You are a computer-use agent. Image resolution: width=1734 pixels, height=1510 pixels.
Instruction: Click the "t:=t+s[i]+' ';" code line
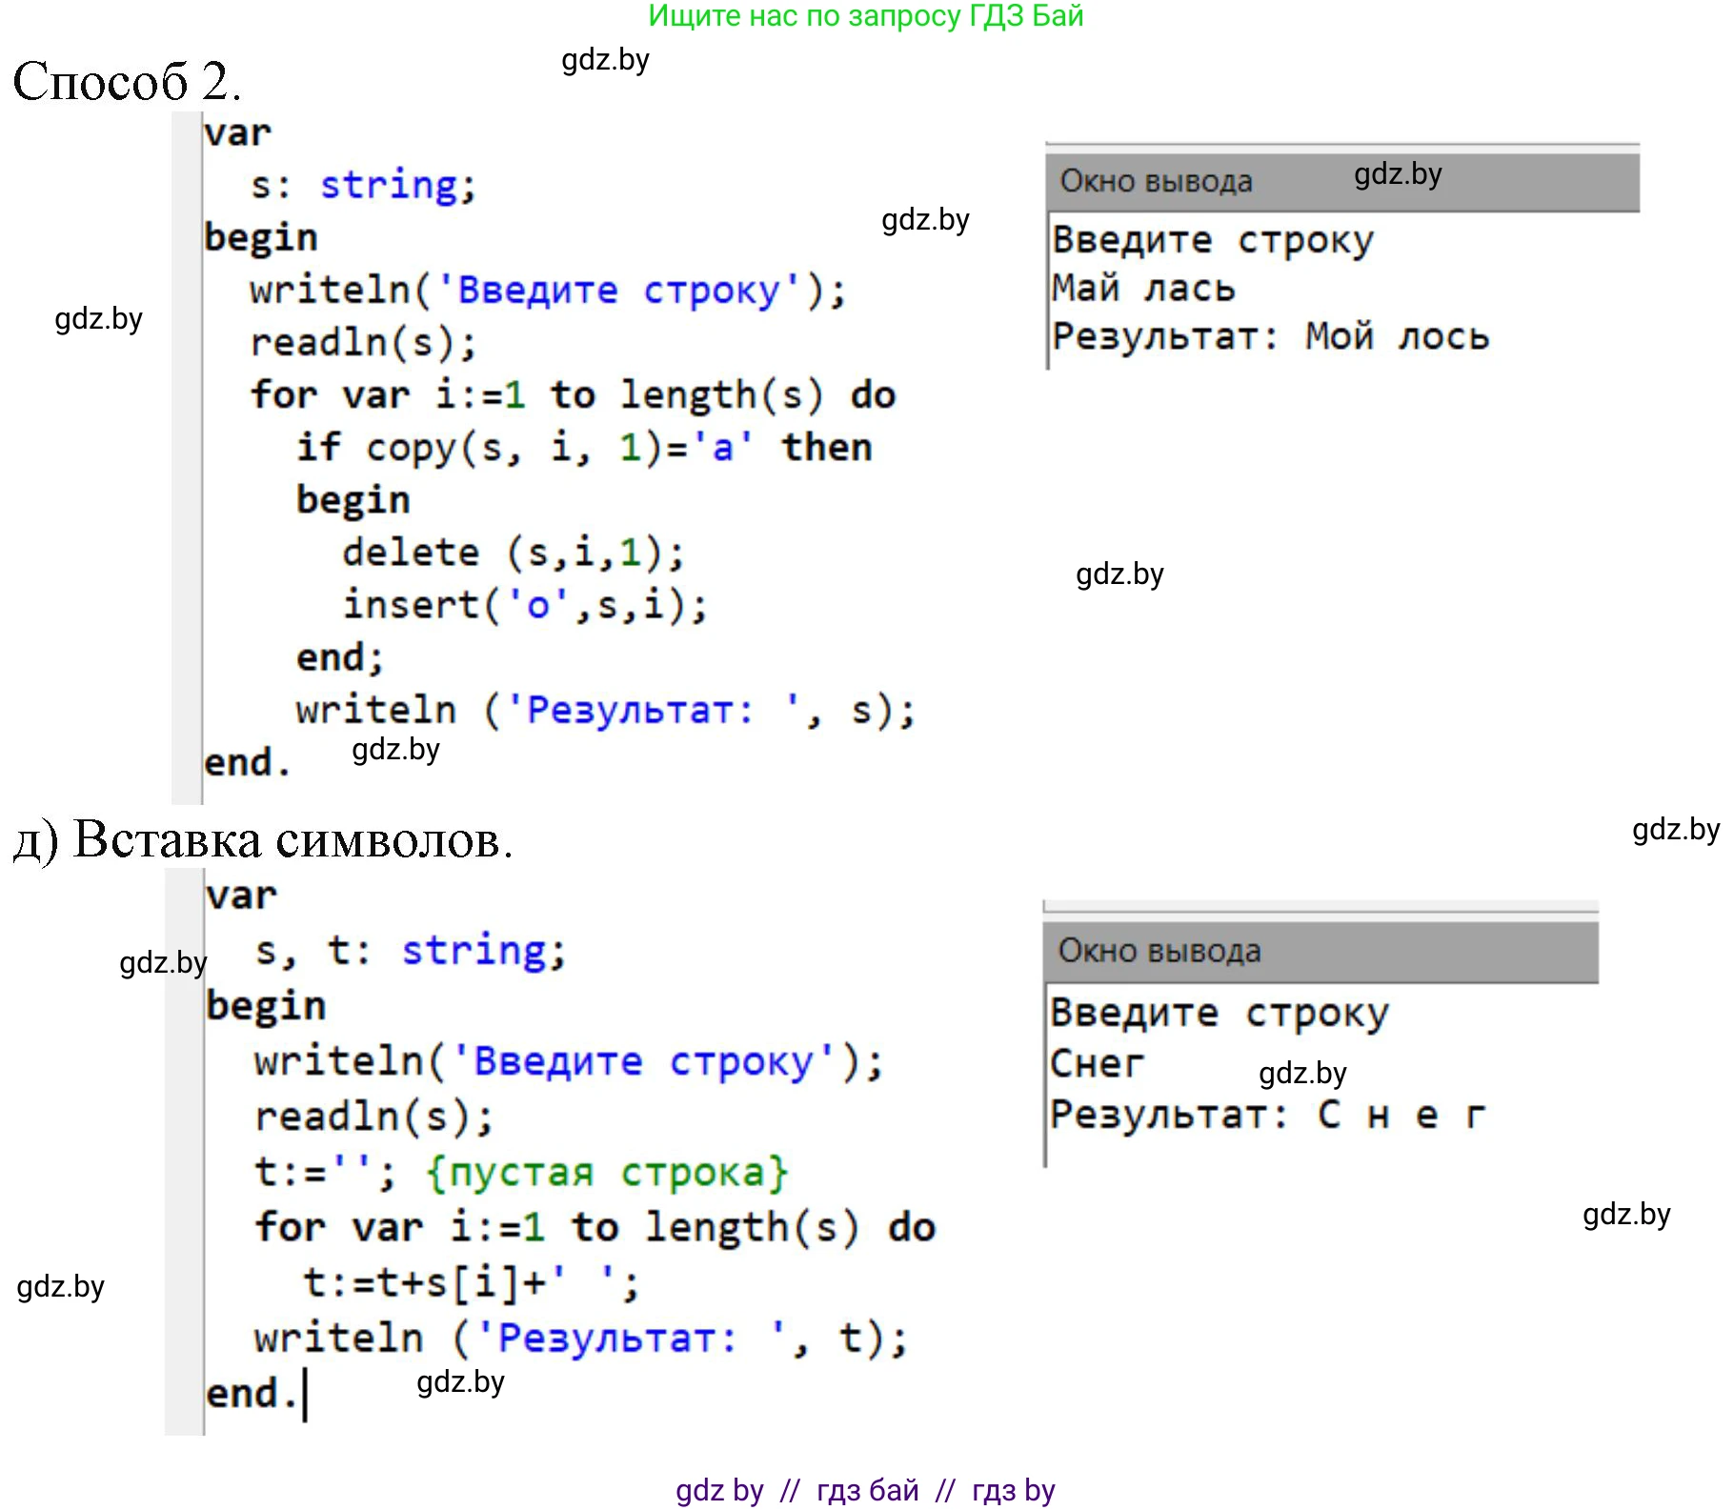(472, 1283)
